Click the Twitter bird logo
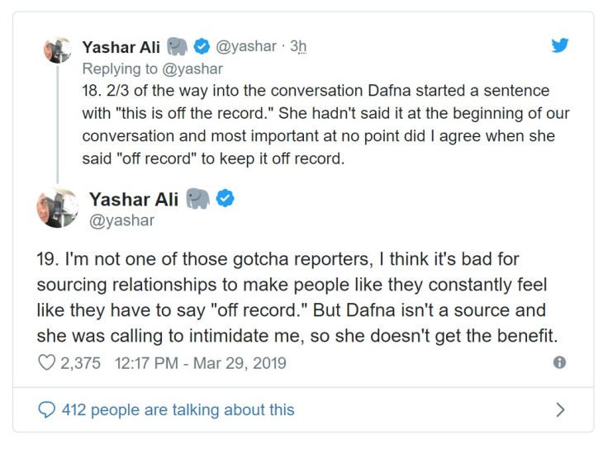Viewport: 608px width, 449px height. tap(560, 45)
